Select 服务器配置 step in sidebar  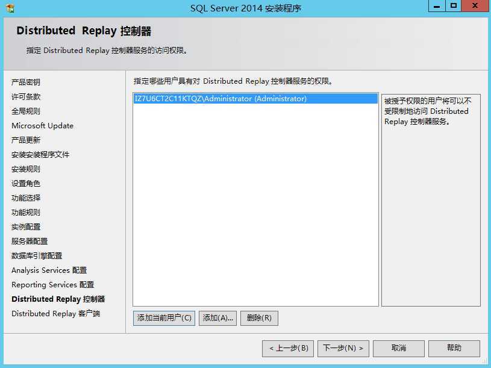click(30, 242)
